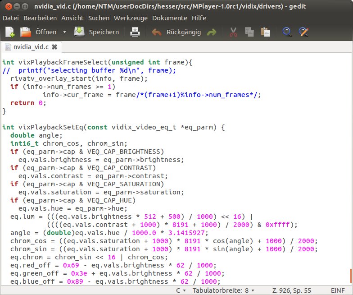Image resolution: width=353 pixels, height=295 pixels.
Task: Click cos(angle) in chrom_cos line
Action: pyautogui.click(x=233, y=241)
